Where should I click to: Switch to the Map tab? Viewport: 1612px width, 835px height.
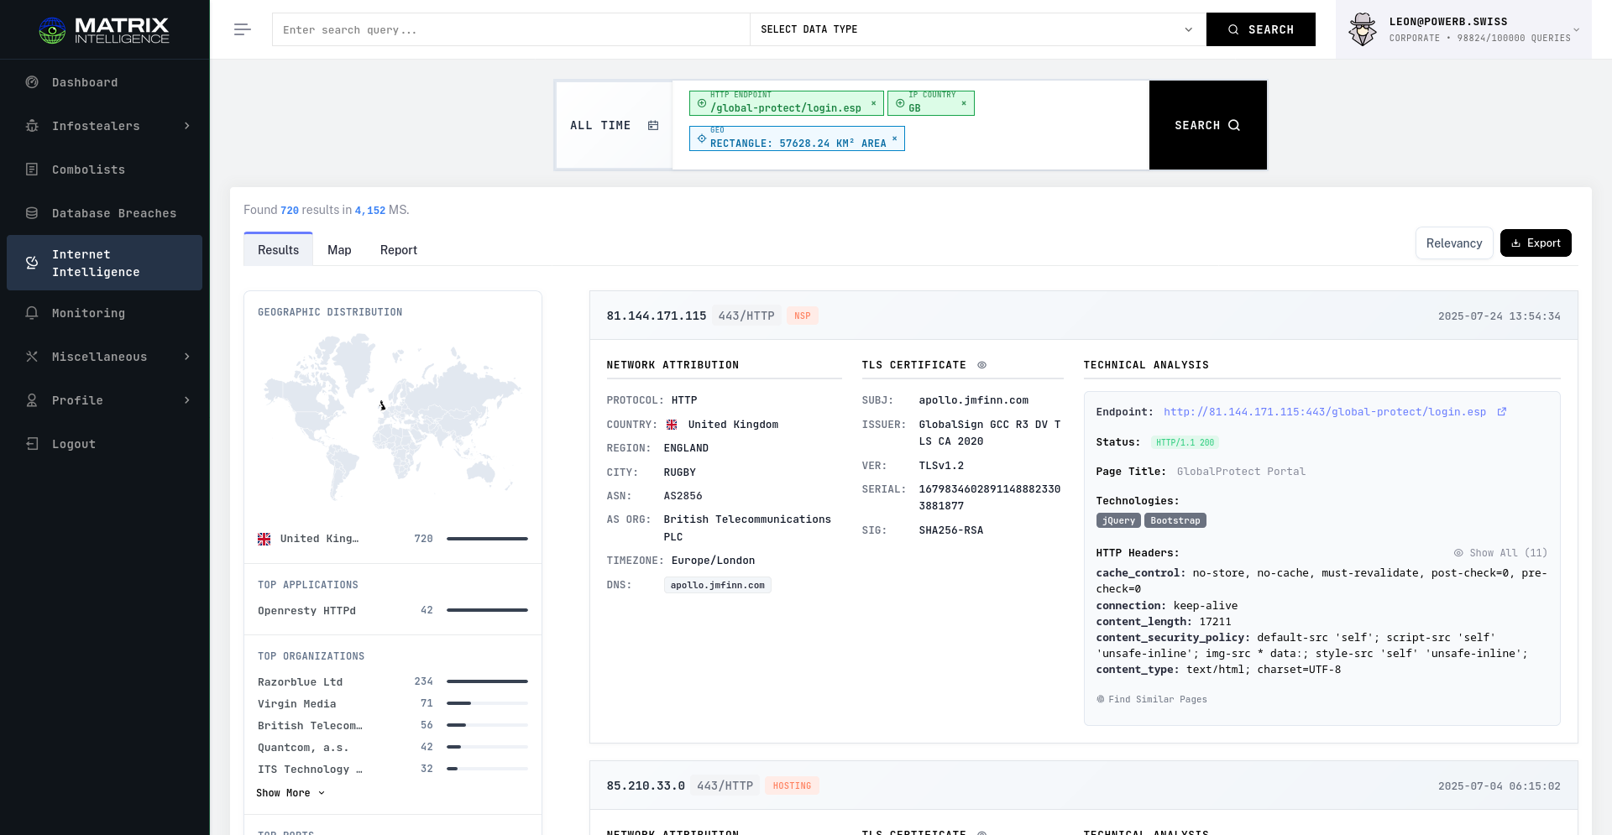pos(339,250)
